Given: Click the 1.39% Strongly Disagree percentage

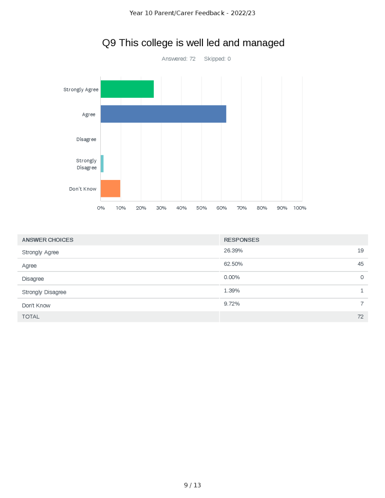Looking at the screenshot, I should [x=232, y=291].
